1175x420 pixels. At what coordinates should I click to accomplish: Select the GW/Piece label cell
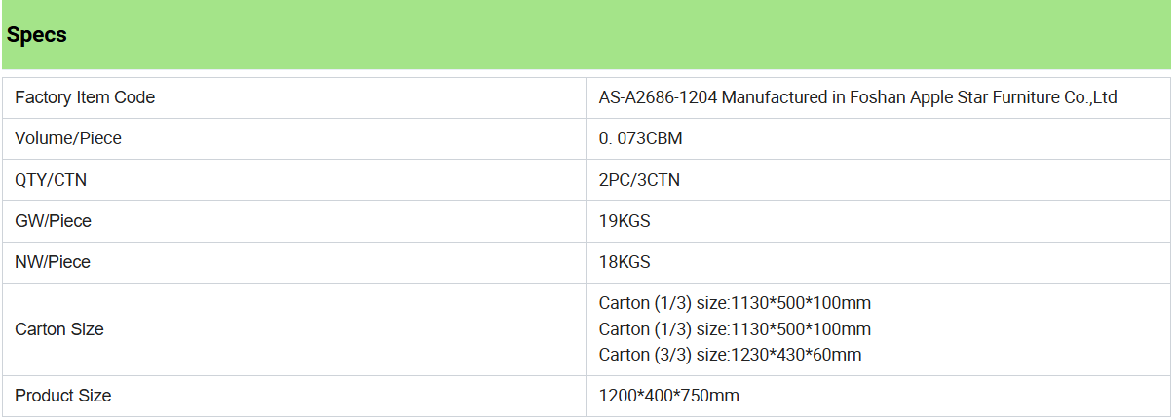(x=294, y=221)
